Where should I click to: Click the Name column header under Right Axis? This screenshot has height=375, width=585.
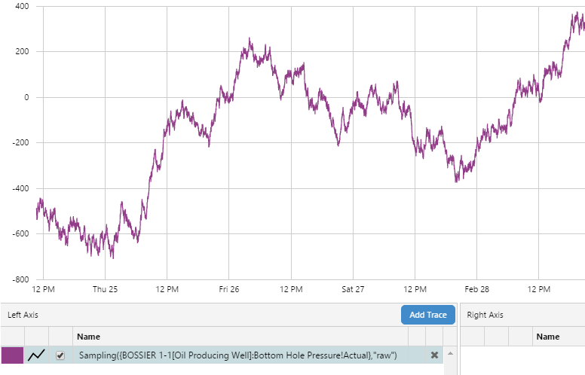click(x=547, y=337)
